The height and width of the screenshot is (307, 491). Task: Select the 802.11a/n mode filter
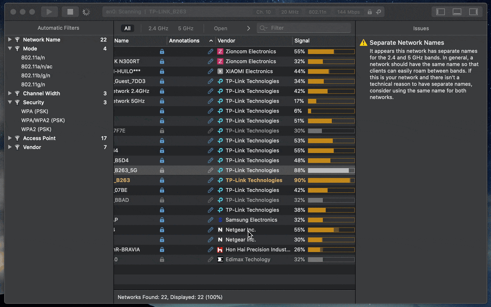tap(33, 58)
